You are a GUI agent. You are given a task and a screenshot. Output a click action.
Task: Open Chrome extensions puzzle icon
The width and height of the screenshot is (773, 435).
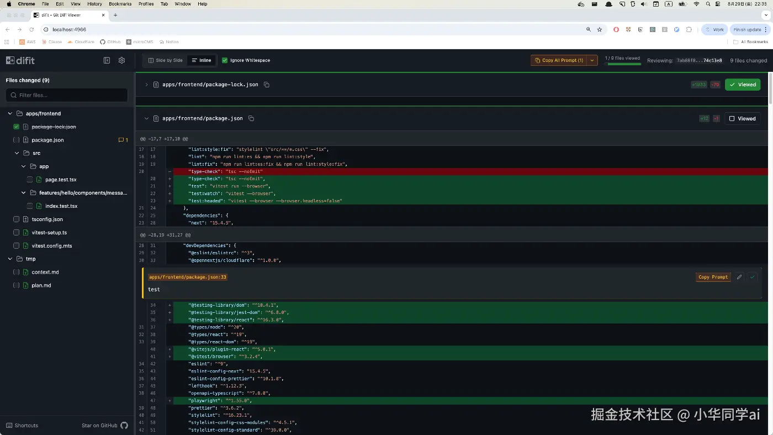pyautogui.click(x=689, y=29)
